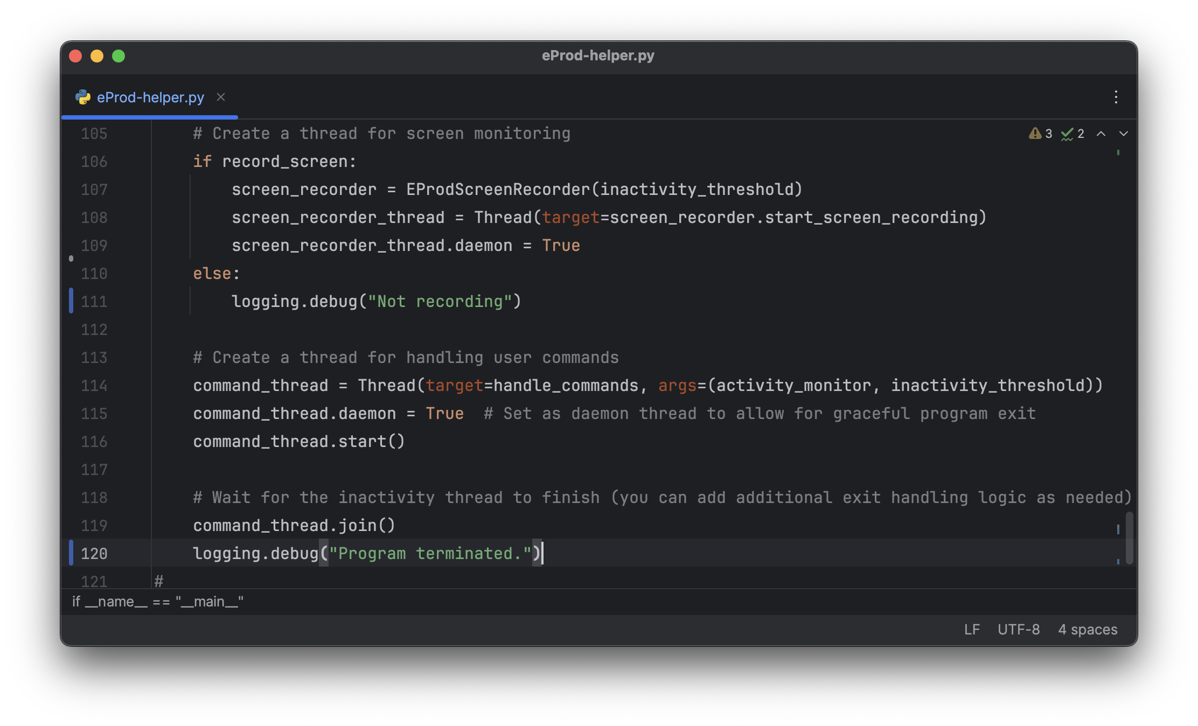Change the 4 spaces indent setting
The width and height of the screenshot is (1198, 726).
point(1088,630)
